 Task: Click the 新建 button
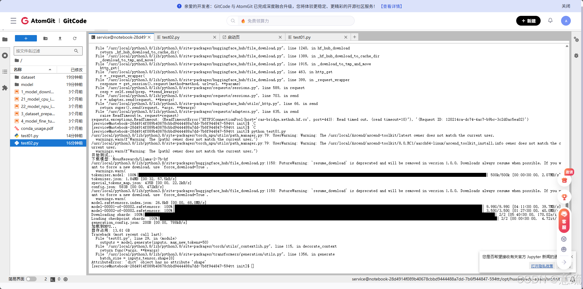(x=528, y=21)
